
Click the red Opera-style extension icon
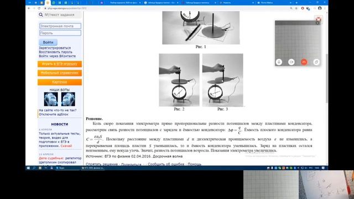pyautogui.click(x=303, y=8)
